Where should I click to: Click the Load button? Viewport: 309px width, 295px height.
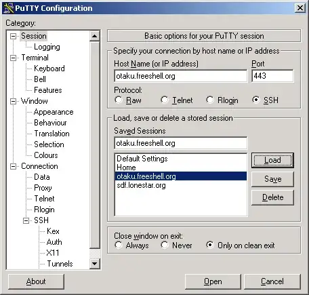point(272,160)
